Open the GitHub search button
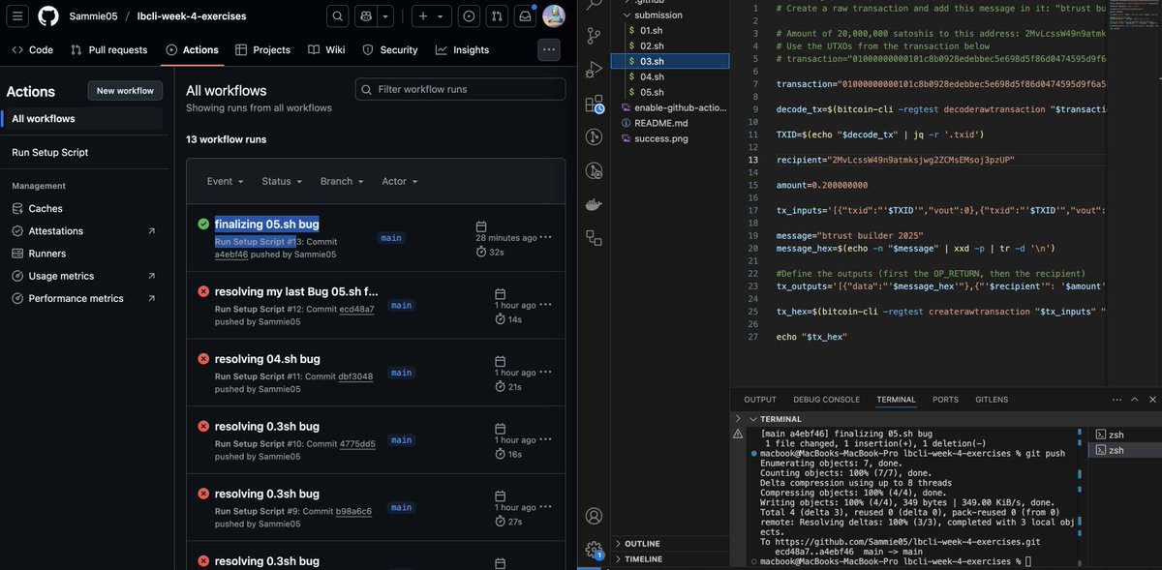Image resolution: width=1162 pixels, height=570 pixels. tap(337, 16)
